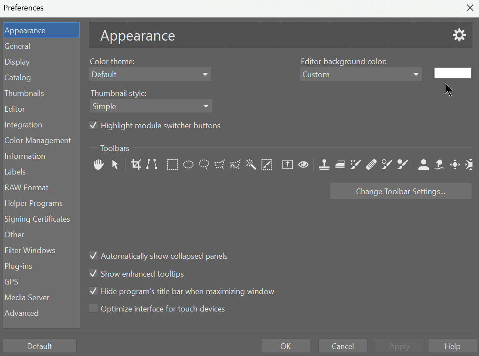Click Change Toolbar Settings button
Viewport: 479px width, 356px height.
pos(401,191)
